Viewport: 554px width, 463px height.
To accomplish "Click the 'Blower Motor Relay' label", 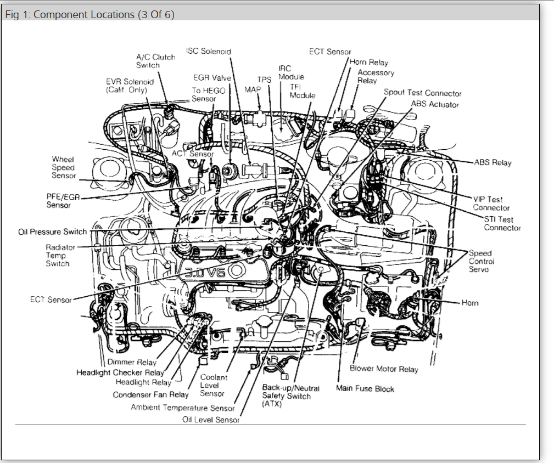I will [x=384, y=369].
